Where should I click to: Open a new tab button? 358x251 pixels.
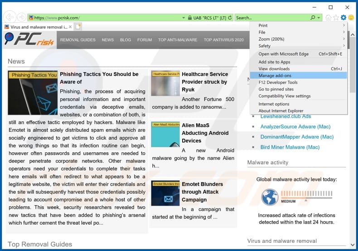click(78, 27)
